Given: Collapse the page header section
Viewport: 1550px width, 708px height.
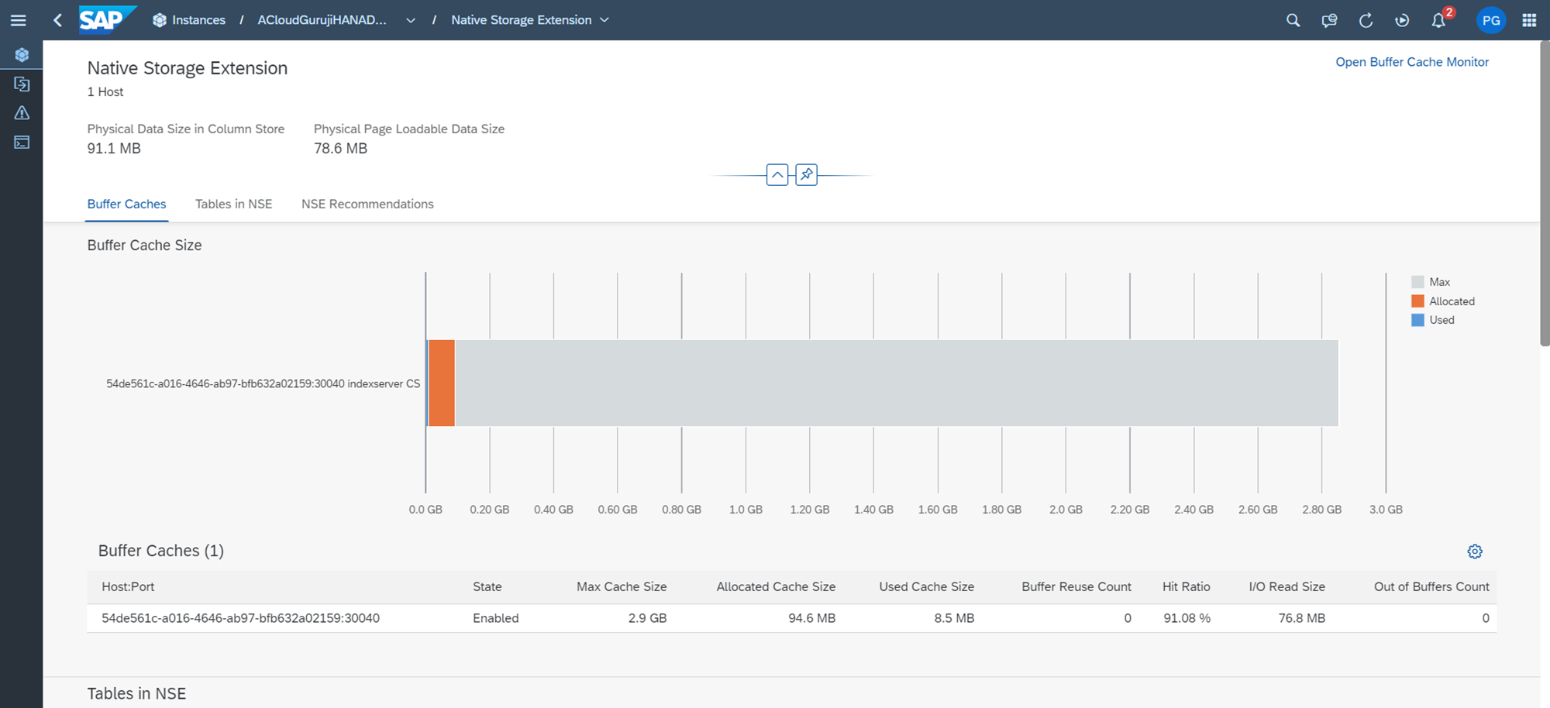Looking at the screenshot, I should pyautogui.click(x=777, y=174).
